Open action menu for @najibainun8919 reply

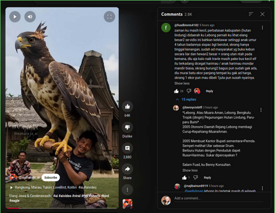pos(262,188)
